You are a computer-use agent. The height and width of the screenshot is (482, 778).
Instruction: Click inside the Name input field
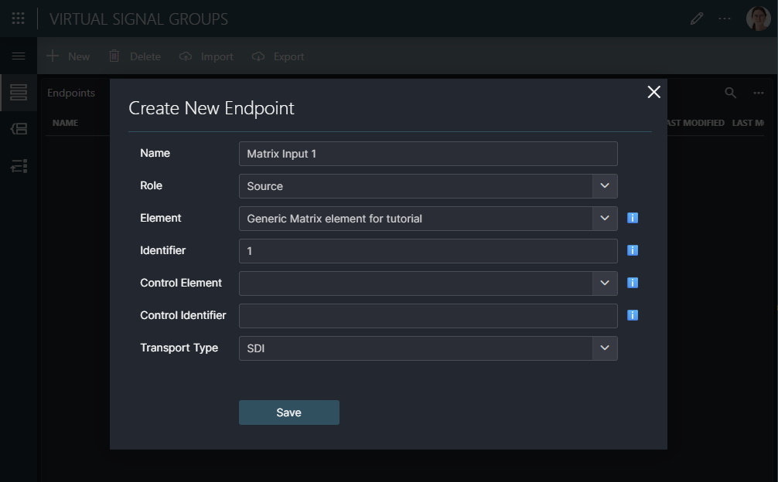pyautogui.click(x=428, y=154)
